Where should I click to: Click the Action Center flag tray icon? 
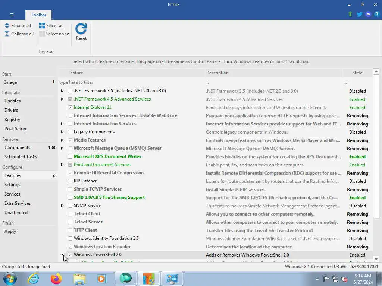click(326, 279)
